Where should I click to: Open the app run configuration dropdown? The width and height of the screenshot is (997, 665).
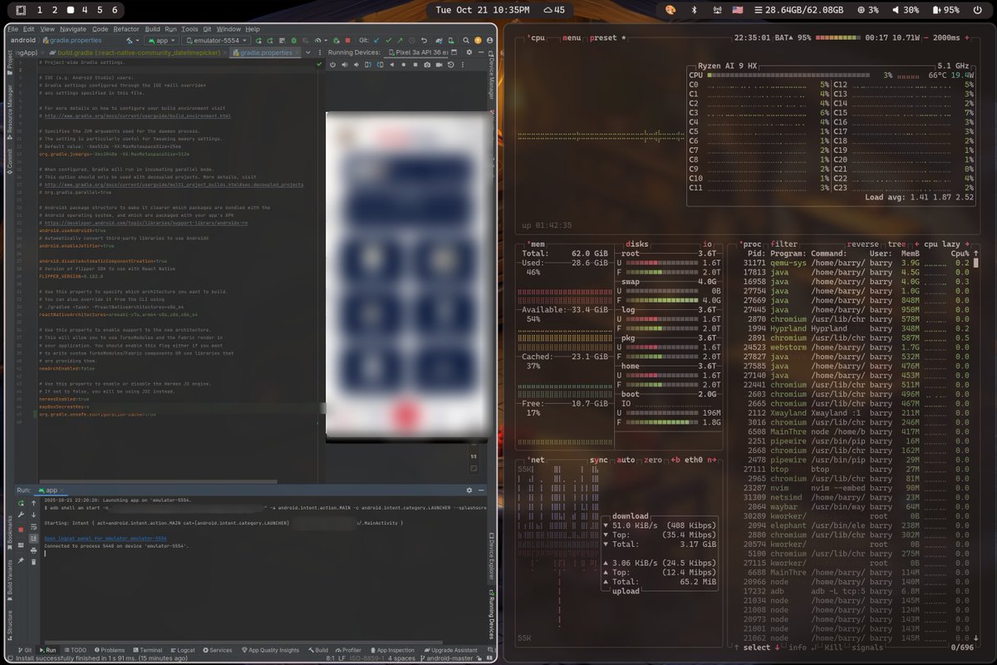162,39
